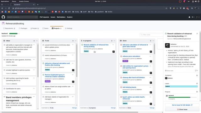Click assignee avatar on Soft deleting bands card
201x113 pixels.
pyautogui.click(x=151, y=92)
